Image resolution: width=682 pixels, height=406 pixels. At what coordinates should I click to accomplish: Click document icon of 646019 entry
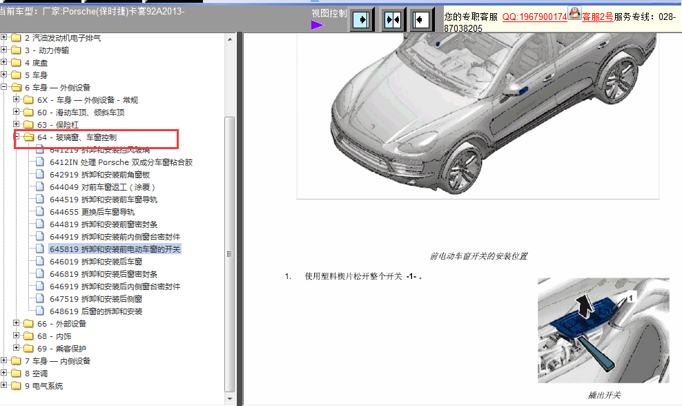click(40, 261)
